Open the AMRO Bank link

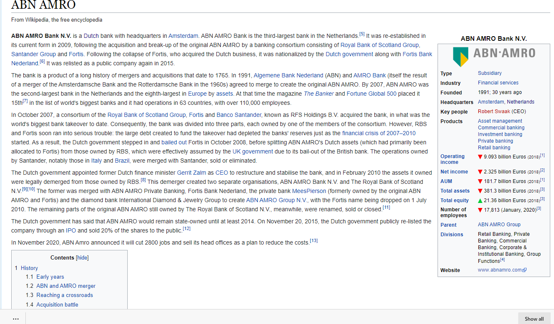pos(369,75)
